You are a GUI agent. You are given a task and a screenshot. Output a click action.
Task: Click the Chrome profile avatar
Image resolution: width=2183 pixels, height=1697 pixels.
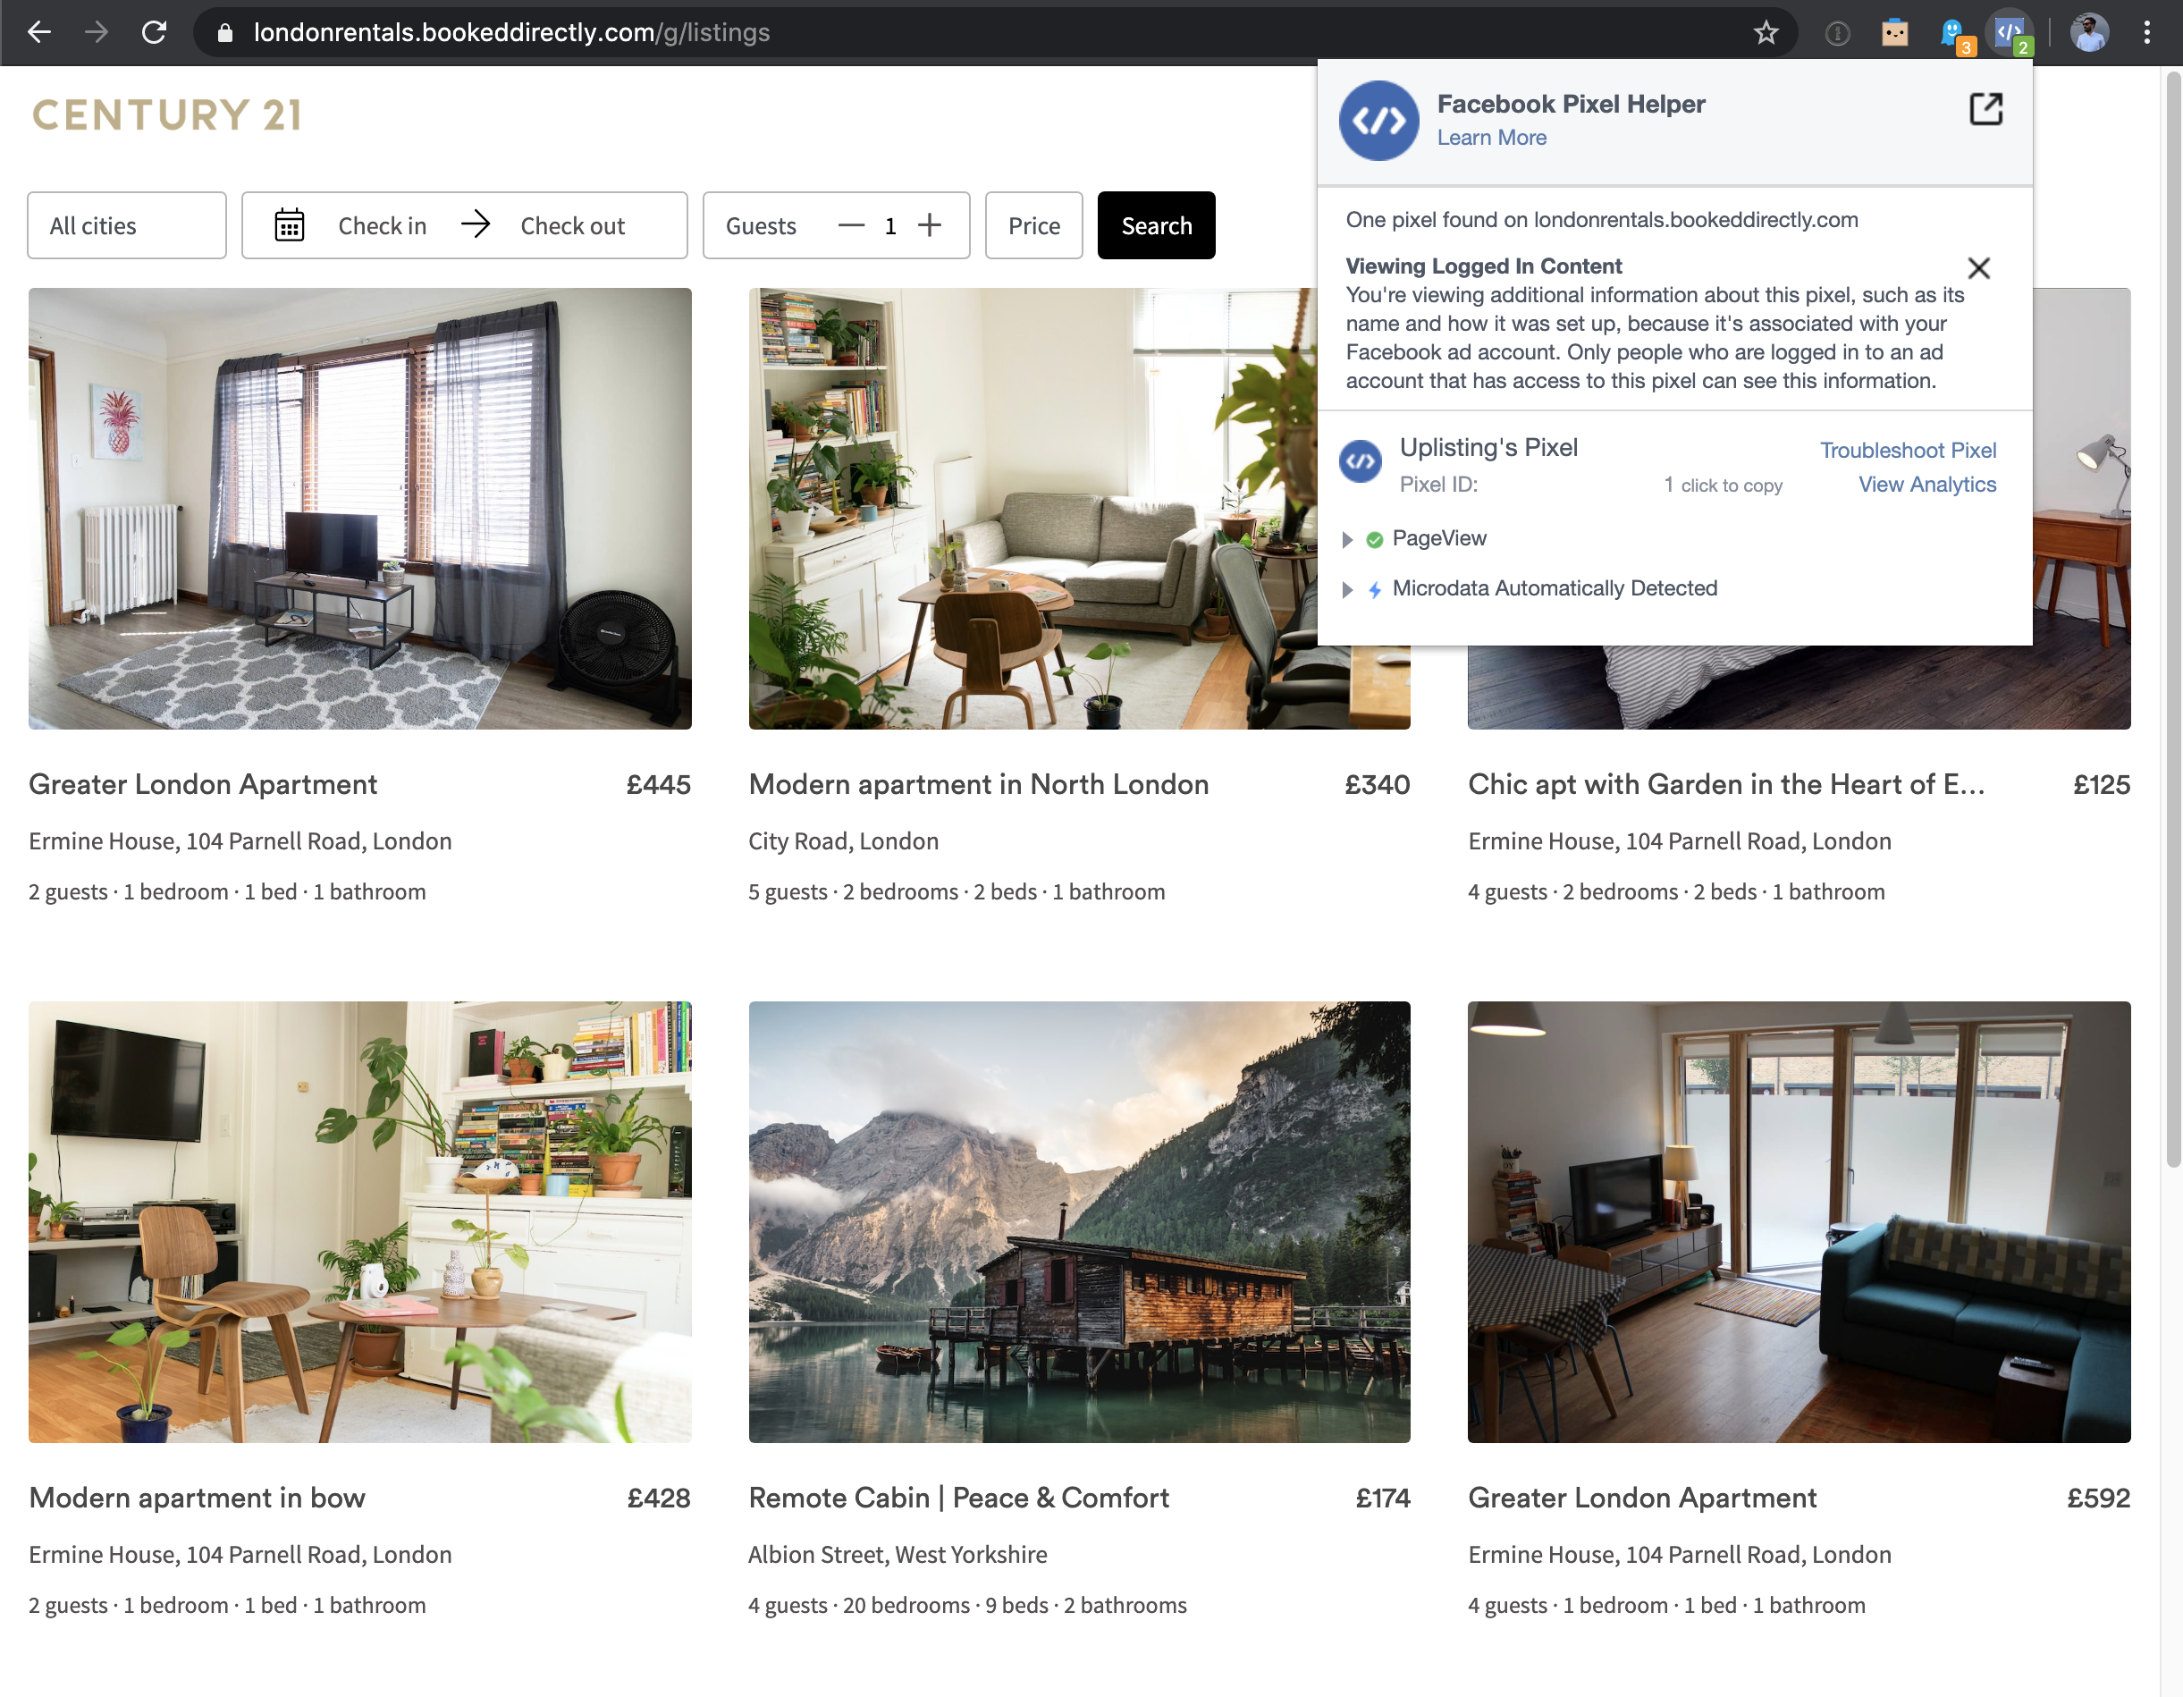coord(2089,32)
